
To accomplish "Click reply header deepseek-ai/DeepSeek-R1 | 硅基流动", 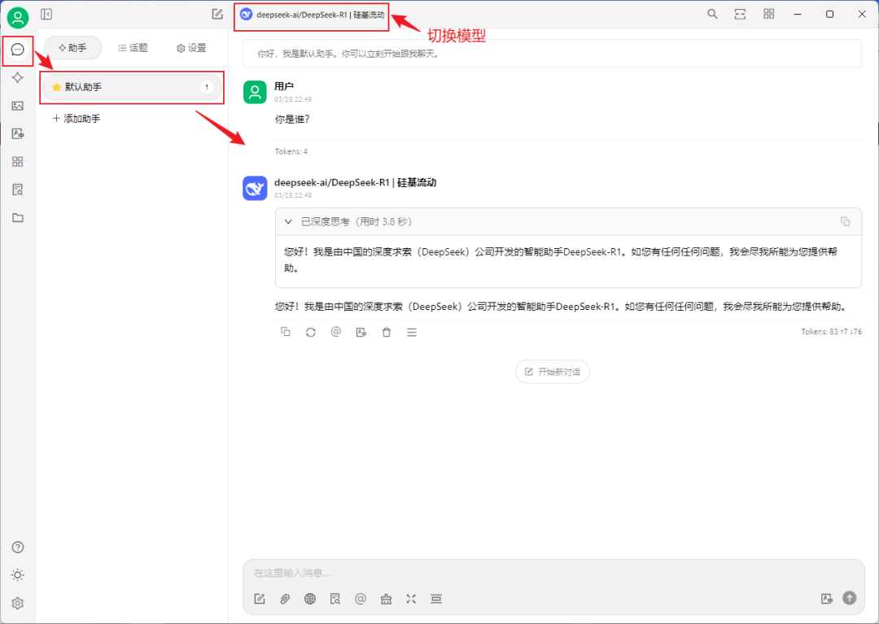I will click(356, 182).
